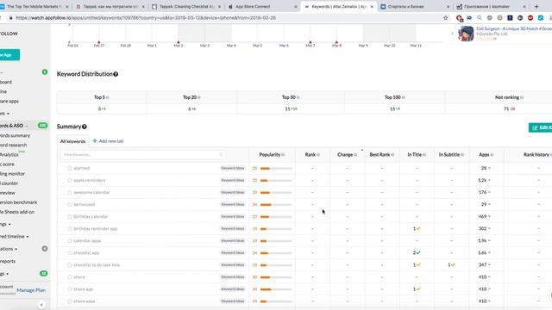
Task: Click Keyword Ideas for calendar apps
Action: (x=233, y=241)
